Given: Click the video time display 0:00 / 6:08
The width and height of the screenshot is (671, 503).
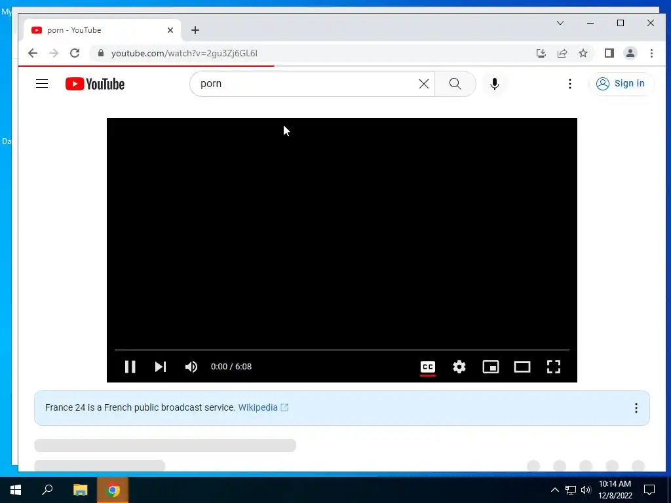Looking at the screenshot, I should (231, 367).
